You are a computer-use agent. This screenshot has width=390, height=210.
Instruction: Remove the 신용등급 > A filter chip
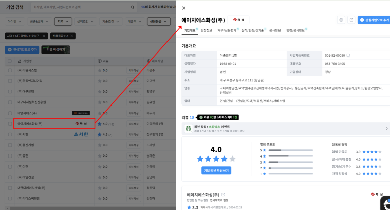(71, 36)
